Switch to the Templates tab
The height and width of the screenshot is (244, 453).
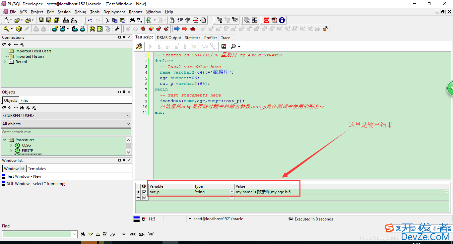(x=37, y=169)
